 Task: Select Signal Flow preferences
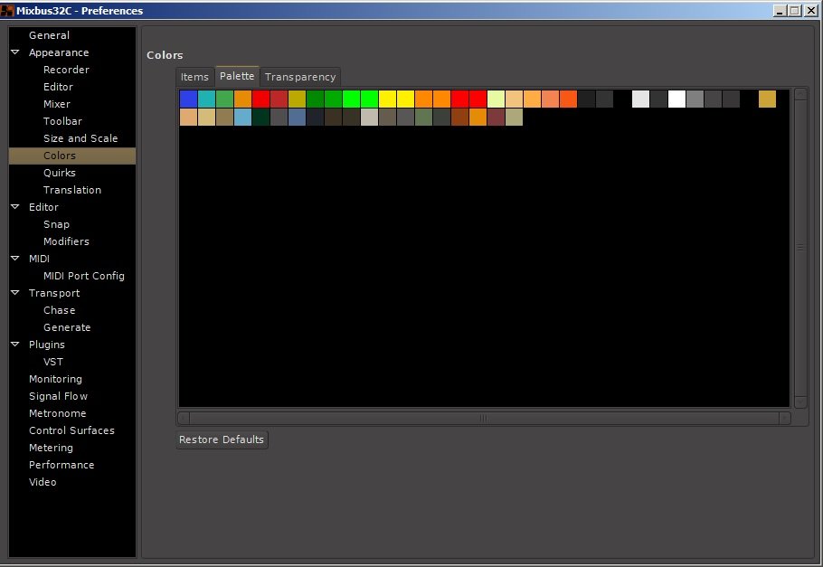pyautogui.click(x=58, y=396)
